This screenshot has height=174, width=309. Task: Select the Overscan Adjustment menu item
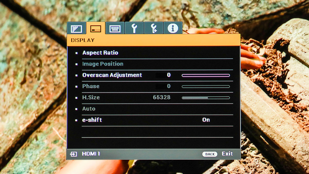coord(112,75)
